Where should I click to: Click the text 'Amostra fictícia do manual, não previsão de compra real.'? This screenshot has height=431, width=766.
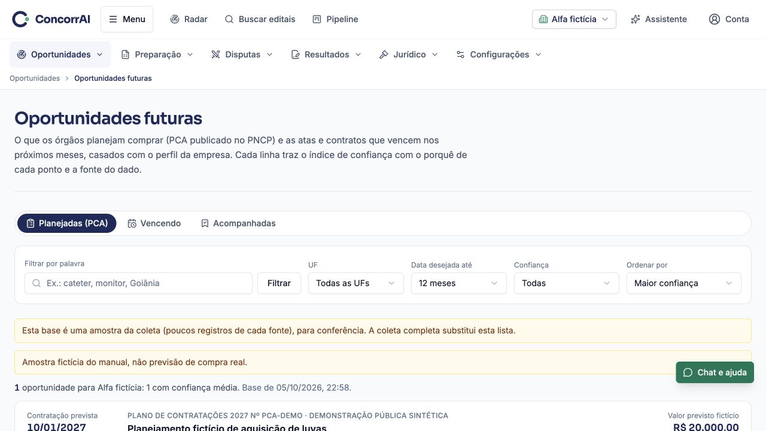click(x=135, y=362)
